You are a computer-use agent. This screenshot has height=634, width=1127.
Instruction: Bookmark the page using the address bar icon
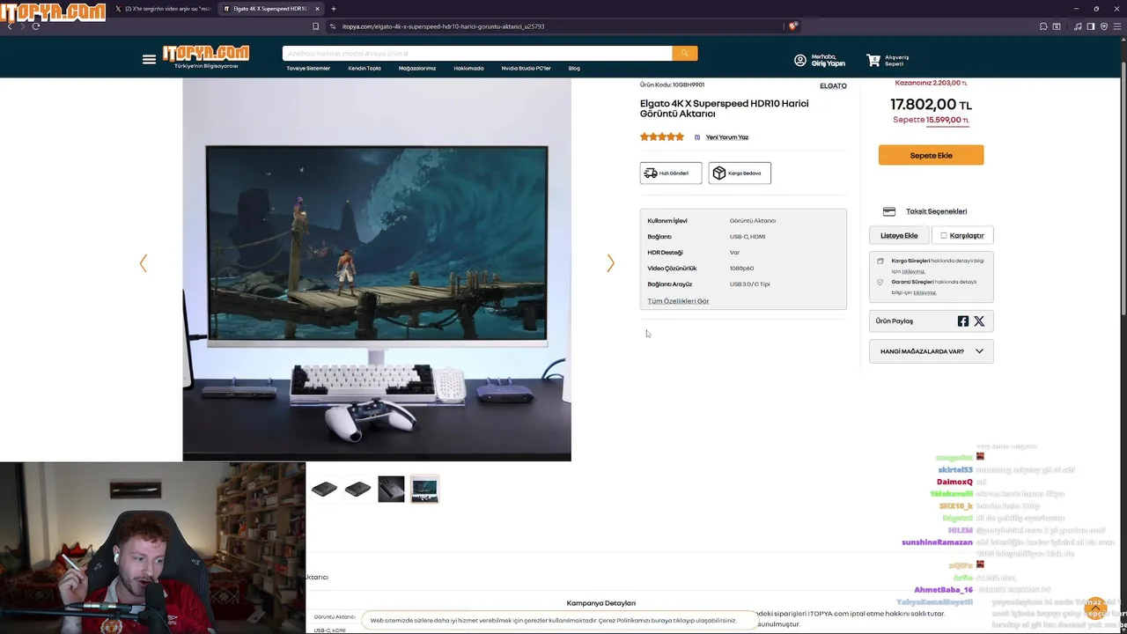pos(316,26)
